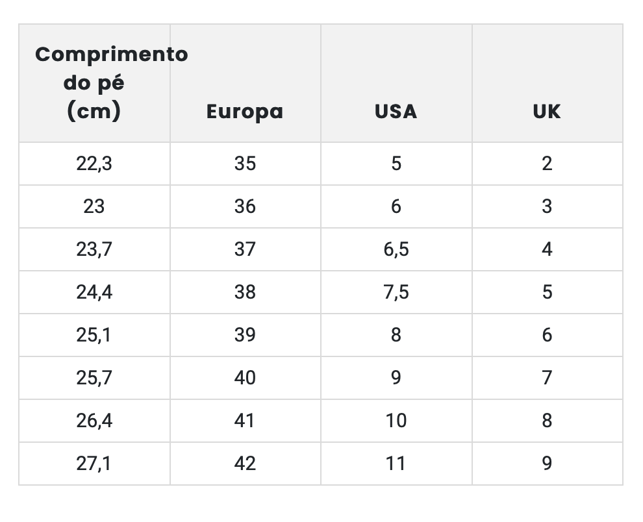Click Europa size 39 cell
The image size is (643, 522).
click(245, 335)
